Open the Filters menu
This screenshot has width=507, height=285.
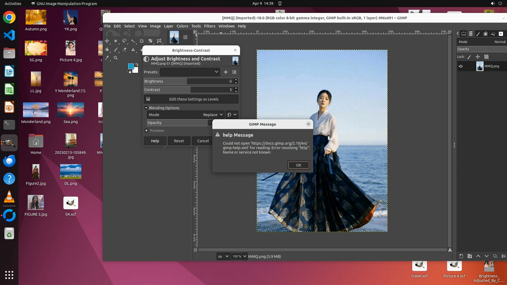(209, 26)
